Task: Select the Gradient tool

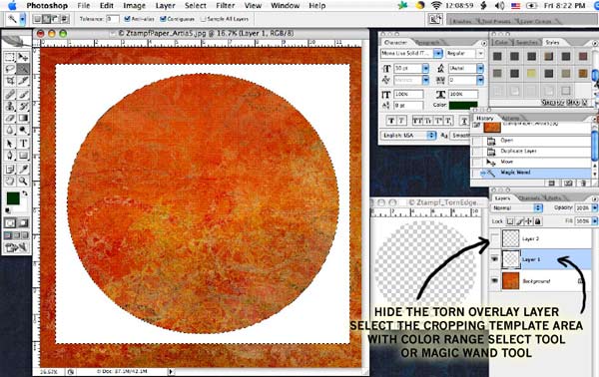Action: [x=23, y=118]
